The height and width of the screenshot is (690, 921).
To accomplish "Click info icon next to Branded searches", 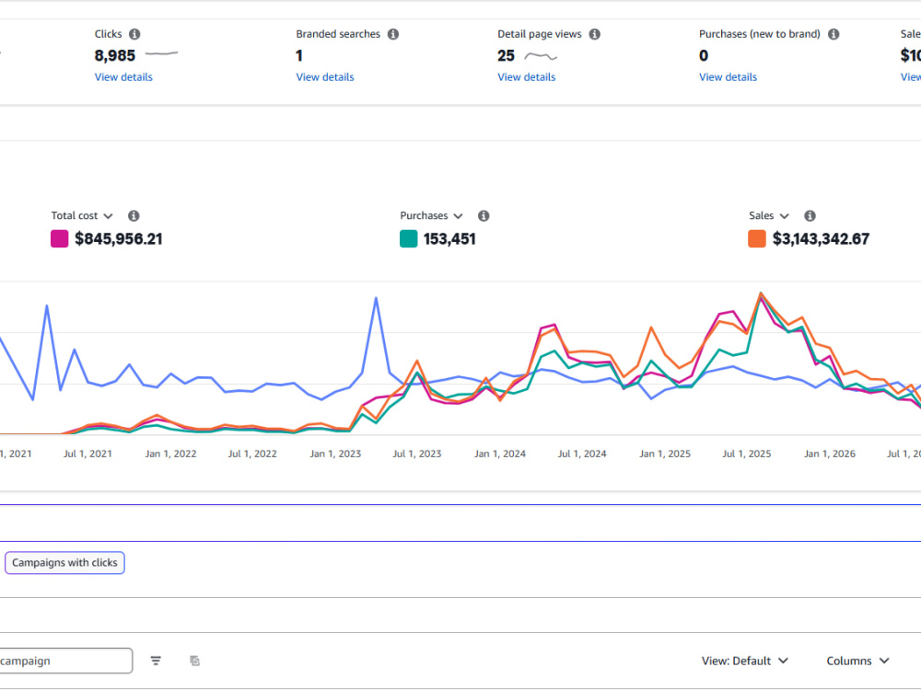I will 393,34.
